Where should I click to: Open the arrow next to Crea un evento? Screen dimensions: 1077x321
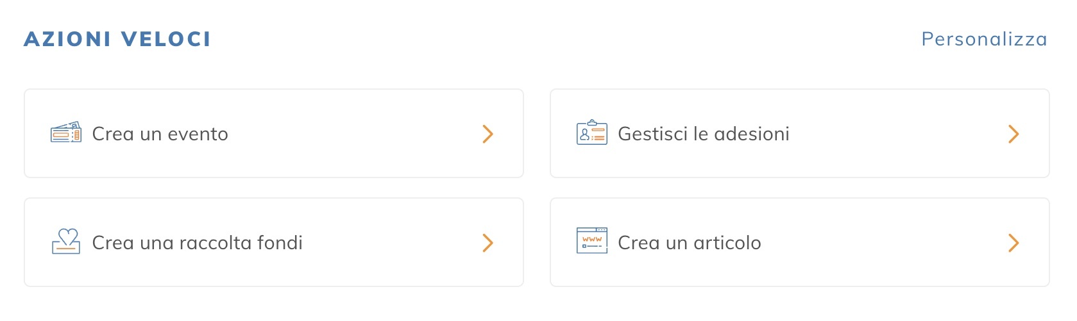coord(488,134)
